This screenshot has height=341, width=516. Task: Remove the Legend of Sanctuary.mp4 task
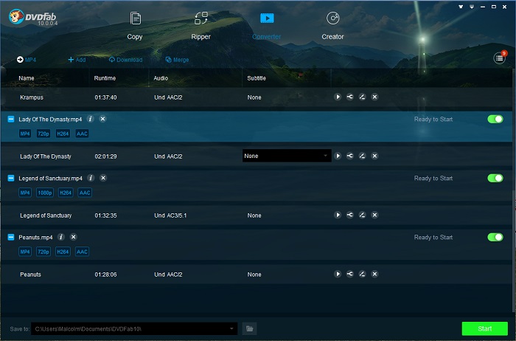tap(103, 178)
